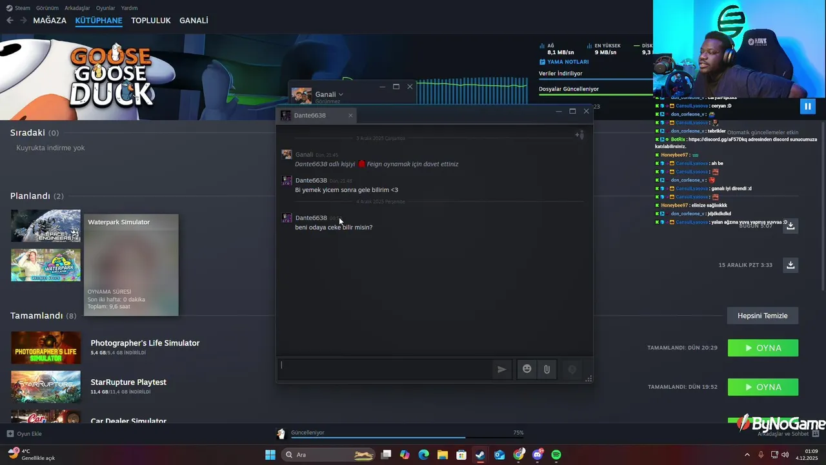Screen dimensions: 826x465
Task: Click the system tray volume icon
Action: pos(785,455)
